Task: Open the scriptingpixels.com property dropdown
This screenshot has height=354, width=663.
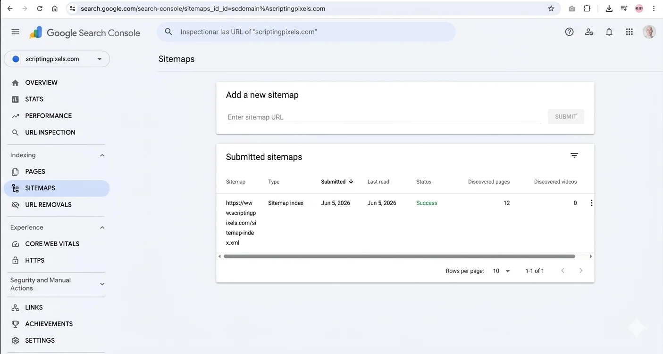Action: (x=57, y=59)
